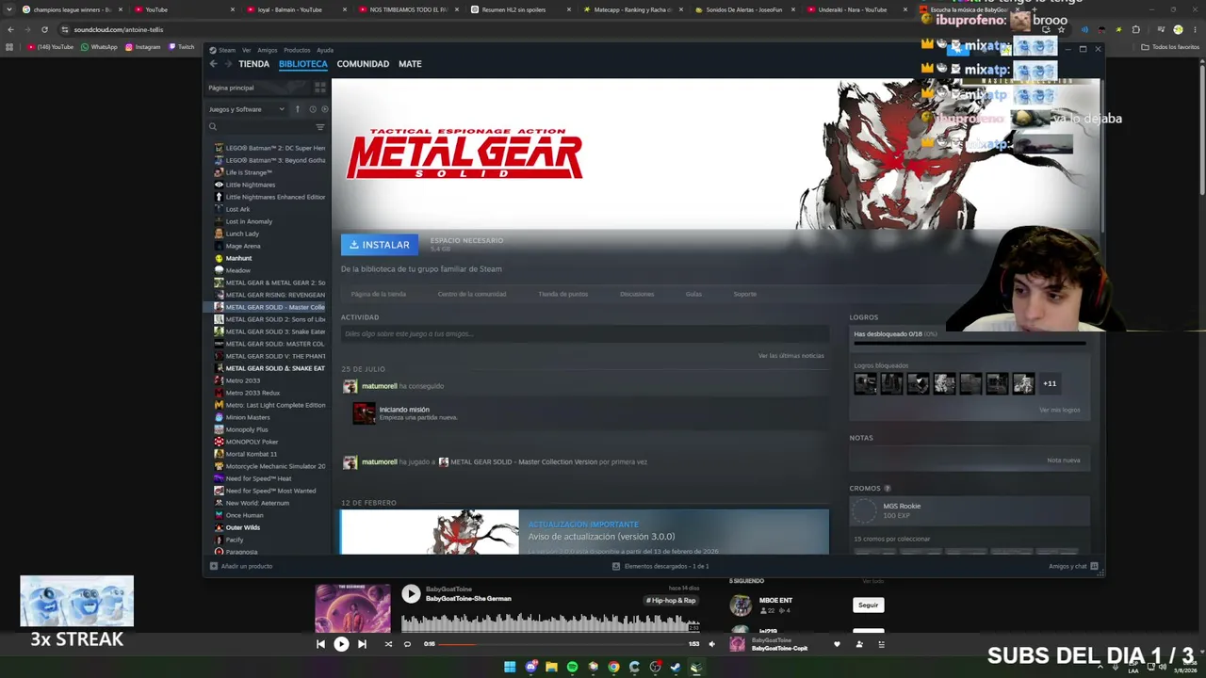Play the SoundCloud track in bottom player
This screenshot has width=1206, height=678.
(x=341, y=644)
